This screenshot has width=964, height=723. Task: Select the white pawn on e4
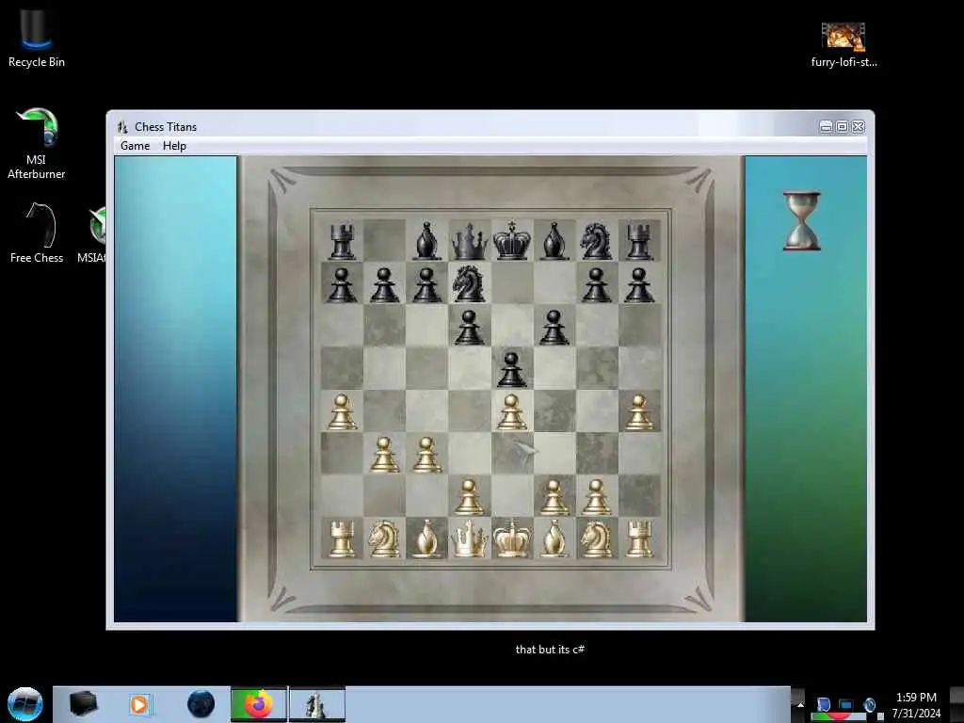pos(511,412)
